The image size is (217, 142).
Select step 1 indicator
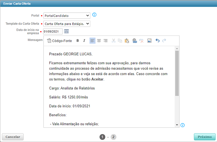tap(102, 137)
